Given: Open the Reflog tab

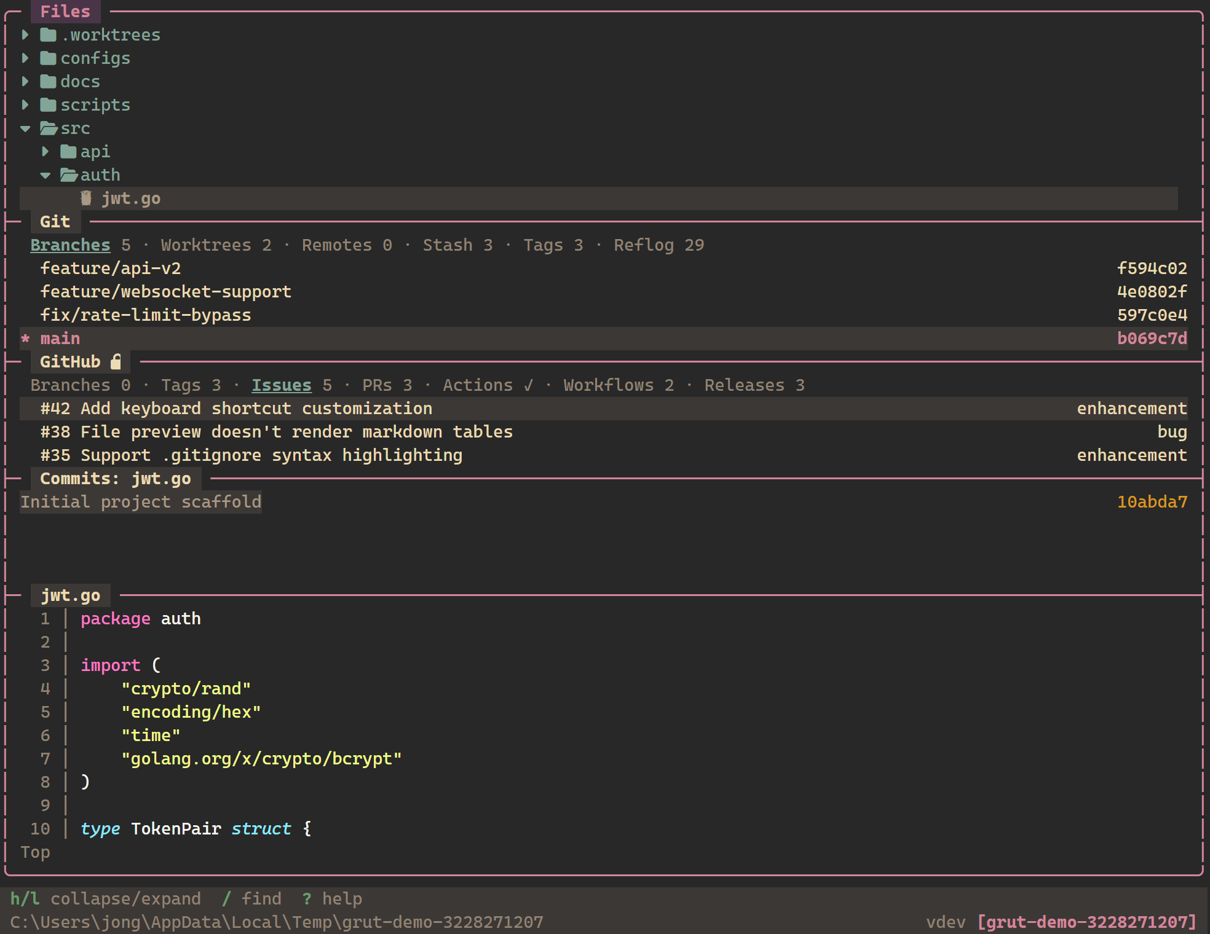Looking at the screenshot, I should pos(659,245).
